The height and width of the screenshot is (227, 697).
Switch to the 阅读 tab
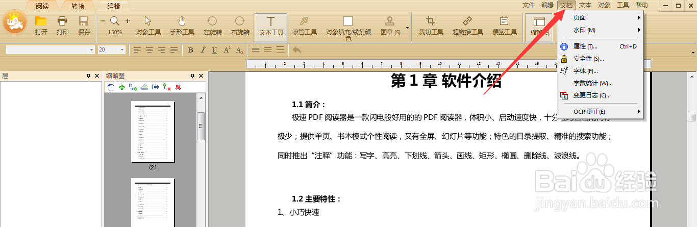pyautogui.click(x=42, y=6)
